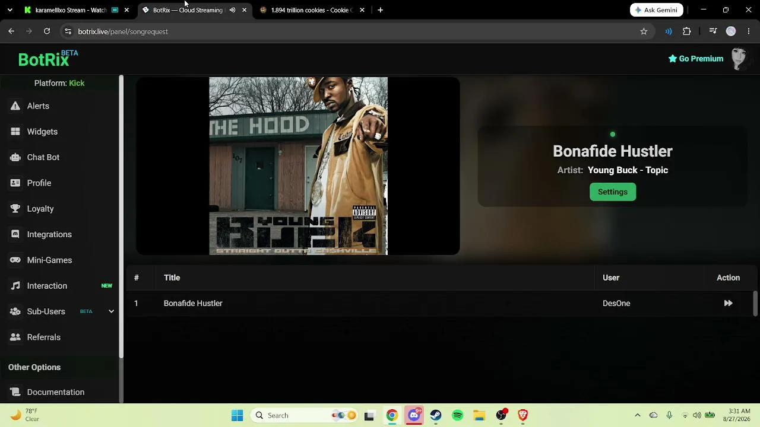This screenshot has height=427, width=760.
Task: Reload the page with the refresh icon
Action: tap(47, 31)
